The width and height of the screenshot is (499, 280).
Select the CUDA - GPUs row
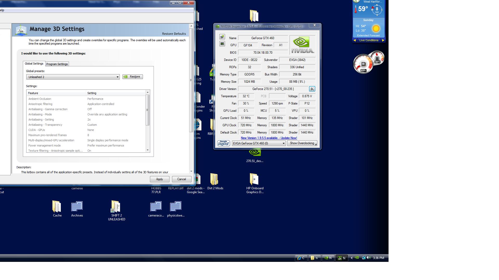[86, 130]
